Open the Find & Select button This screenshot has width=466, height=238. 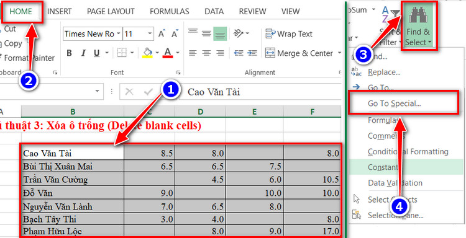tap(419, 25)
